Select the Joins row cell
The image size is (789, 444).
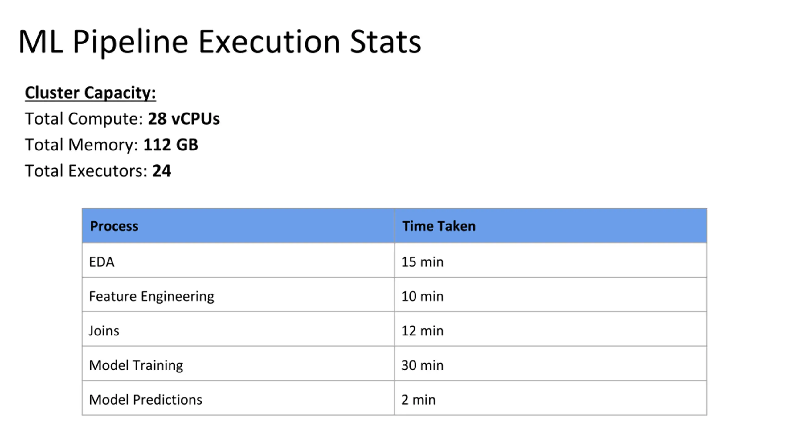click(238, 329)
